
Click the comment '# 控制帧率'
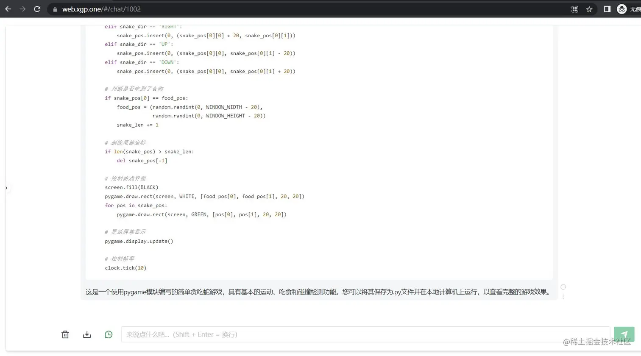pos(119,259)
